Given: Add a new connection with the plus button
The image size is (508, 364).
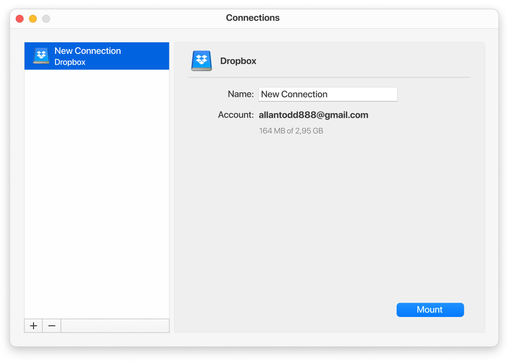Looking at the screenshot, I should 33,326.
